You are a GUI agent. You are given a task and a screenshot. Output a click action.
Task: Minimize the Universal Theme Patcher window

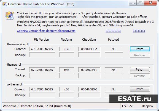point(133,3)
